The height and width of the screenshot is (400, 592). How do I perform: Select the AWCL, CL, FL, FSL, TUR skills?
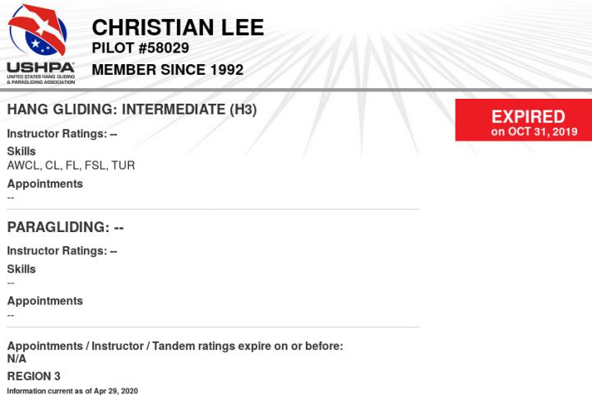(71, 165)
